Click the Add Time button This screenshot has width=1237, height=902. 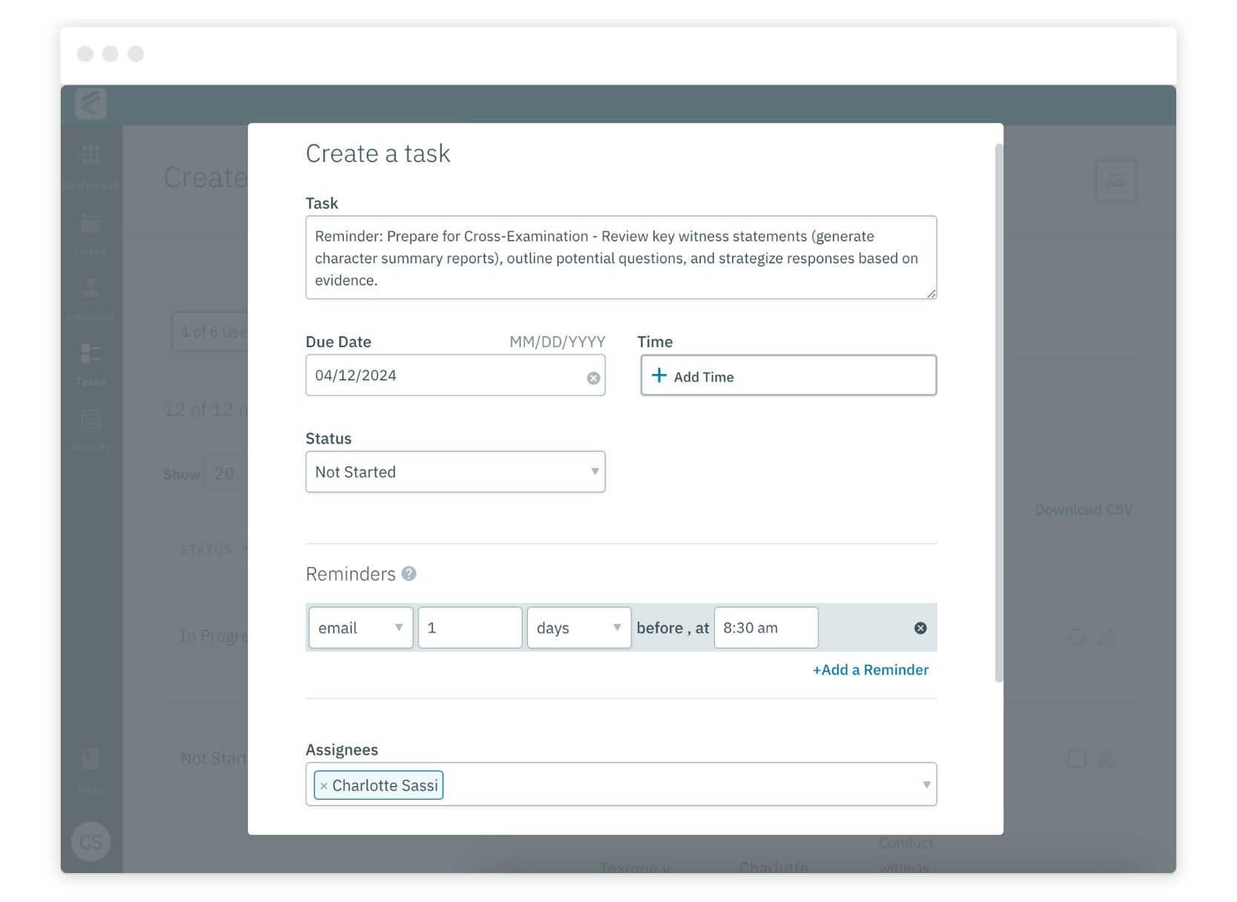point(788,375)
